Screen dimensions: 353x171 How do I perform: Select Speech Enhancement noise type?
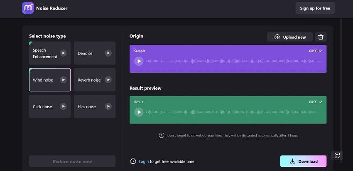[44, 53]
